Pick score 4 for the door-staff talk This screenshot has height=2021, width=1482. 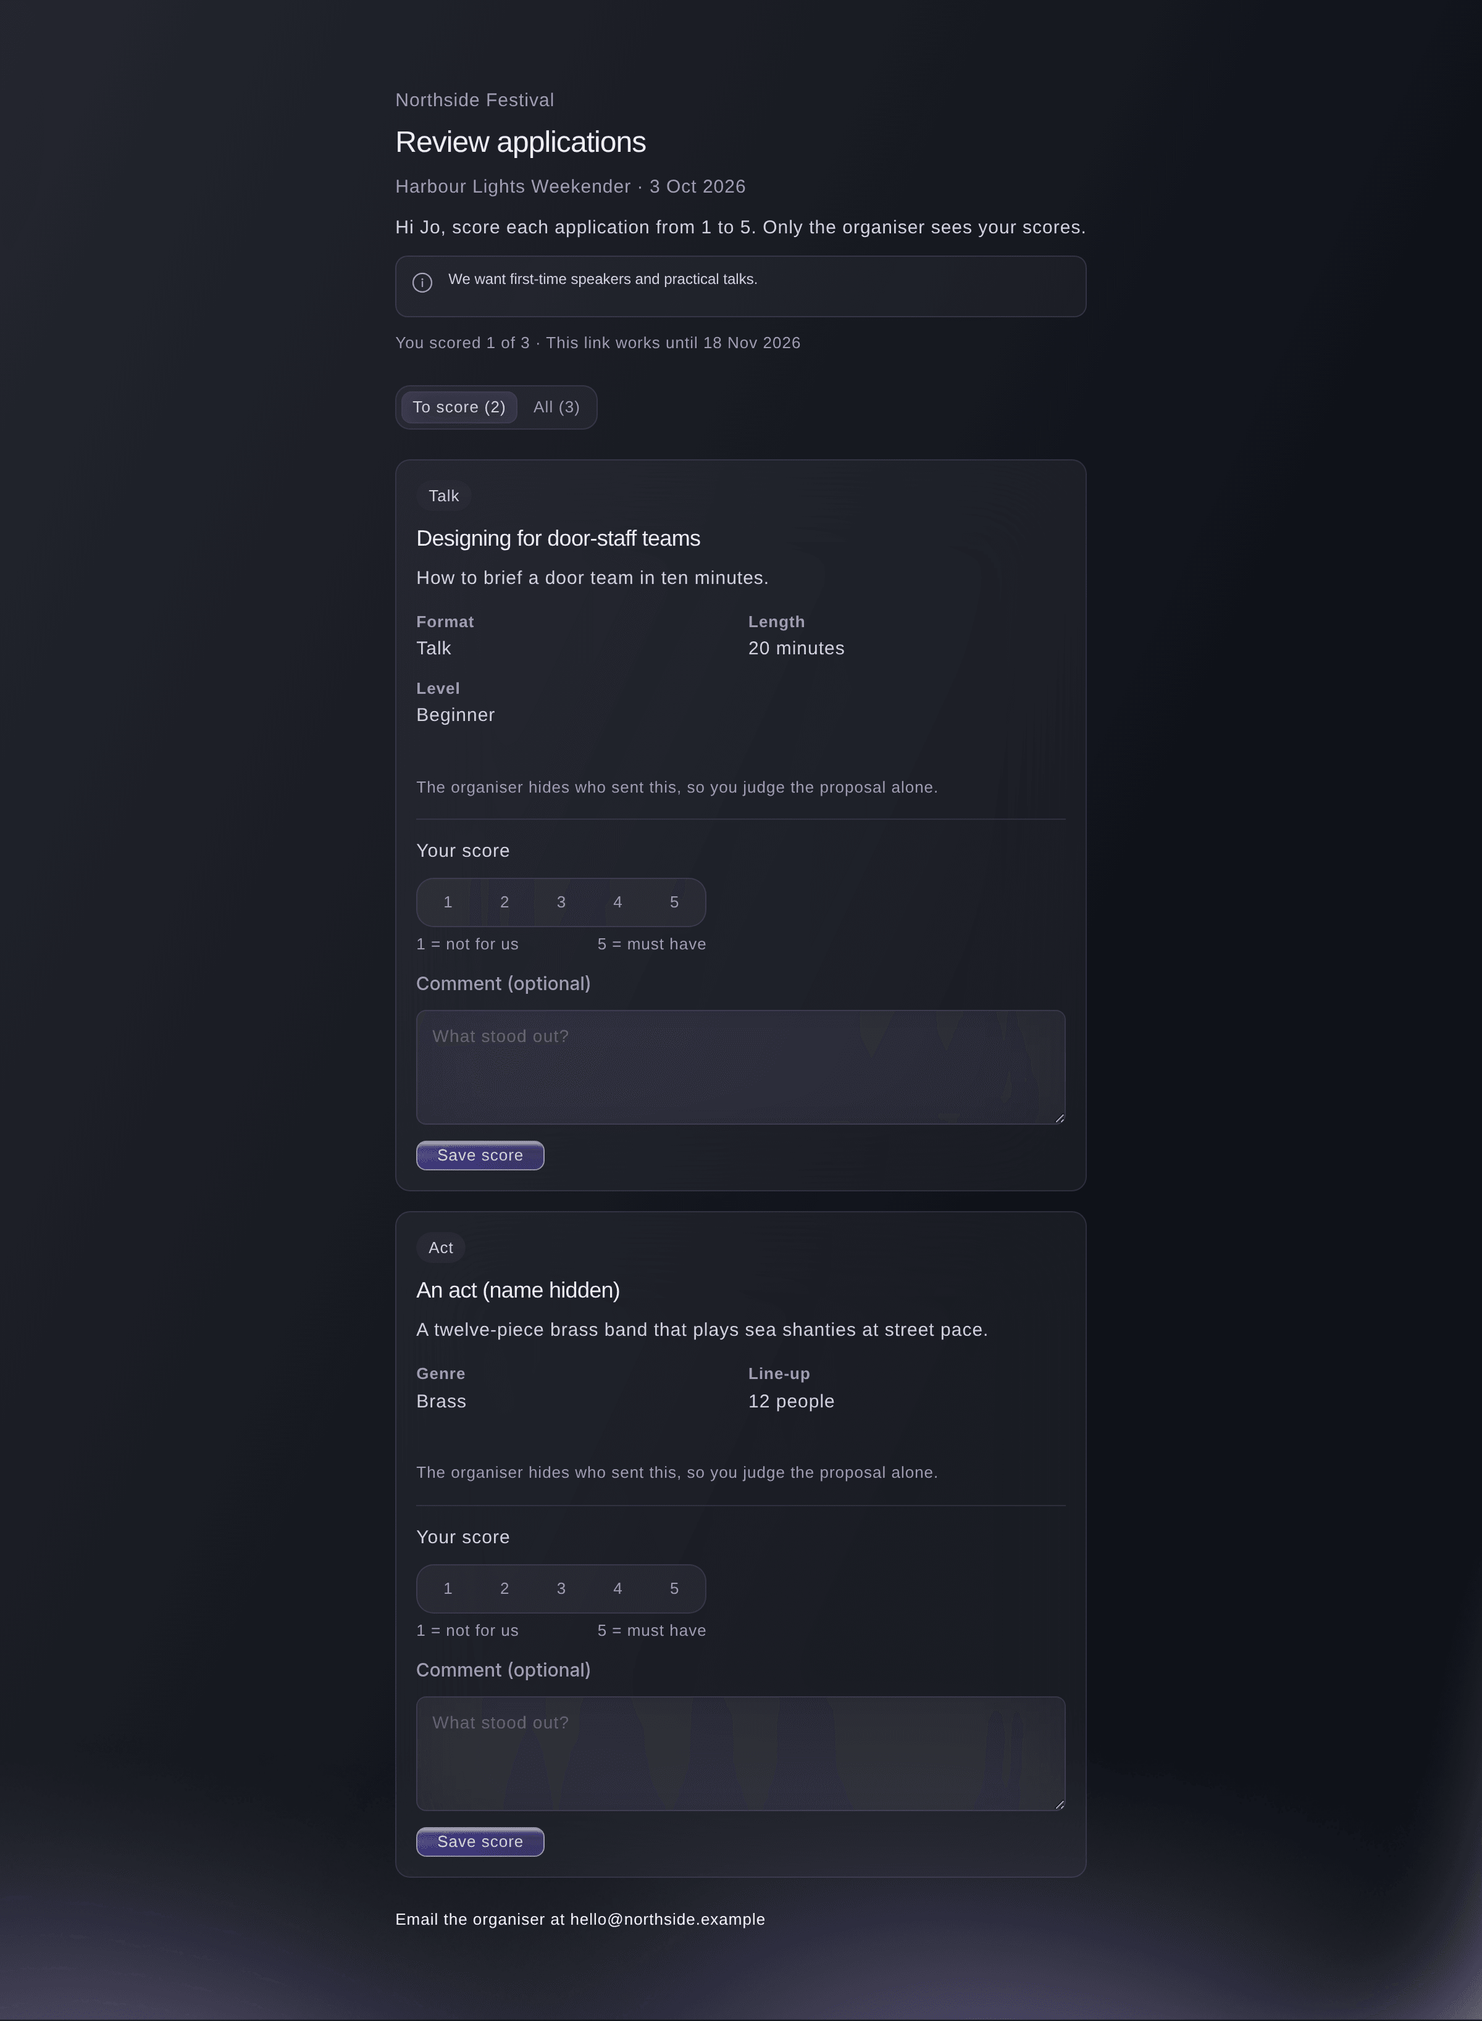point(617,902)
